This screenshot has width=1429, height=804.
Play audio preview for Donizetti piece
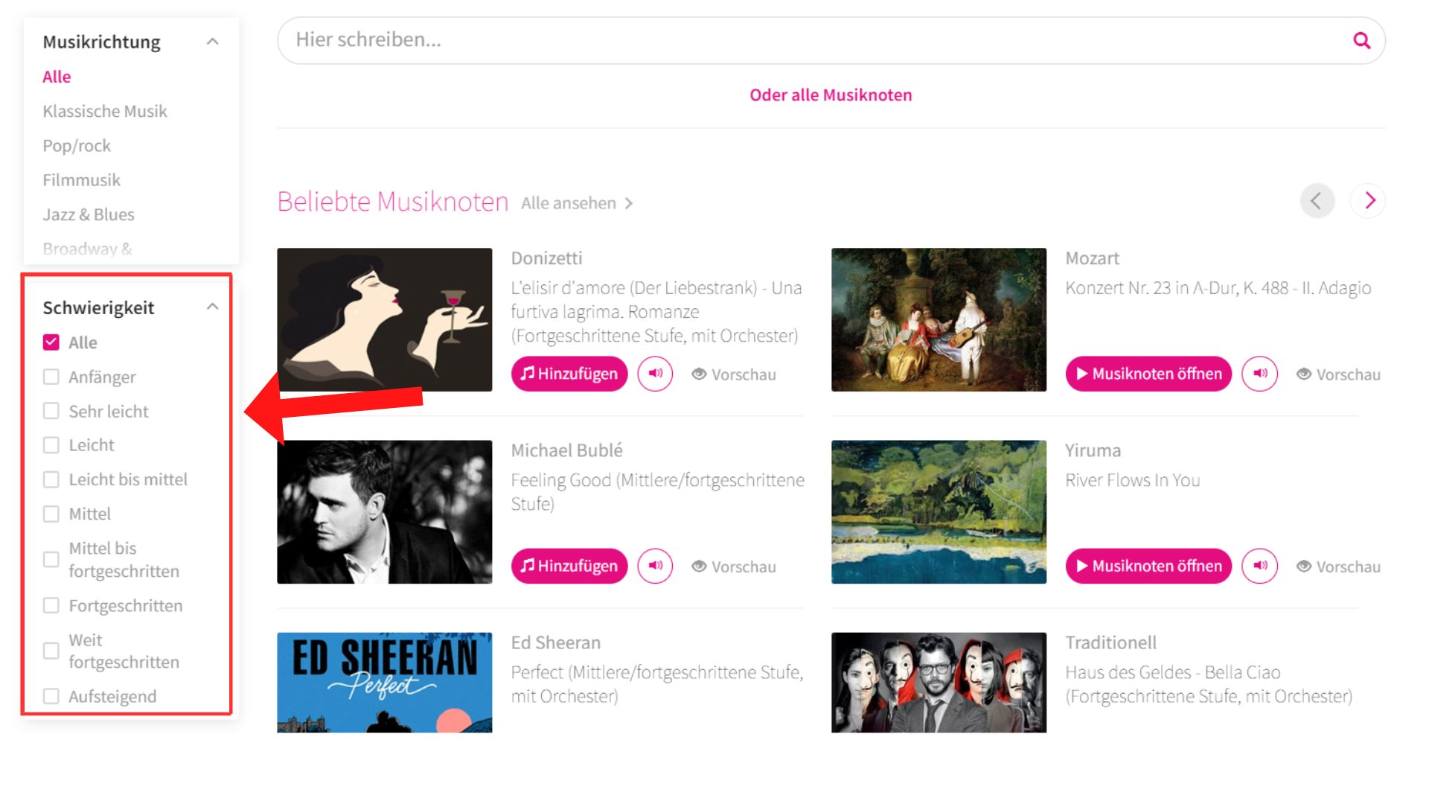coord(655,374)
